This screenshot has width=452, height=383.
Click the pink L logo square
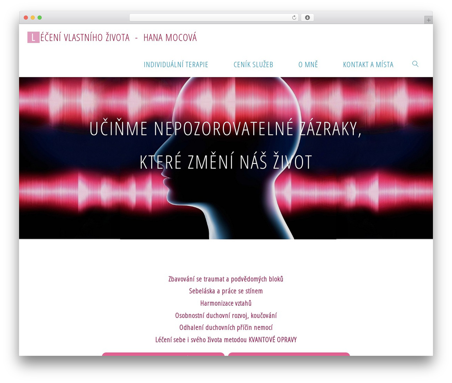tap(33, 37)
